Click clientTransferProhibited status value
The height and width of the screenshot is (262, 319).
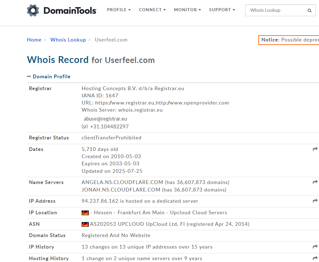pyautogui.click(x=111, y=138)
